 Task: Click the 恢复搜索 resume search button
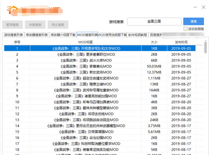[x=35, y=25]
